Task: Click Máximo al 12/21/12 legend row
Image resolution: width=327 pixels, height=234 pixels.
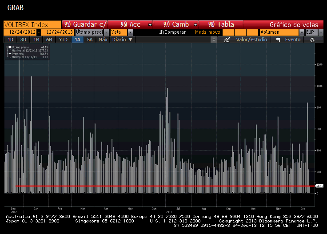Action: [28, 51]
